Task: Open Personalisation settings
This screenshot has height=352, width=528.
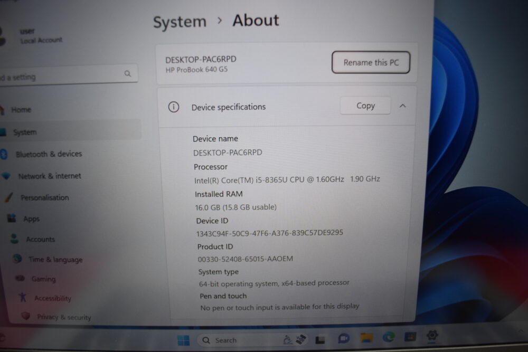Action: (x=44, y=197)
